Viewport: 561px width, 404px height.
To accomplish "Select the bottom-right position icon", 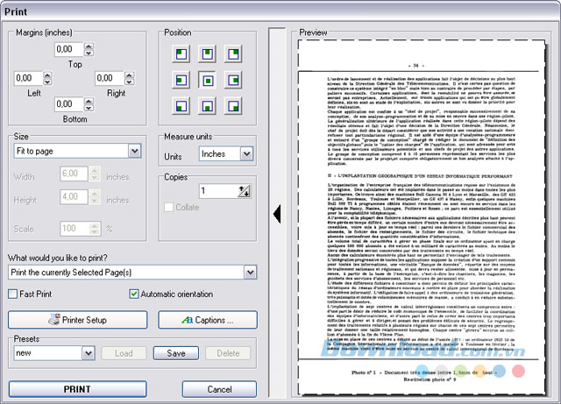I will [x=233, y=106].
